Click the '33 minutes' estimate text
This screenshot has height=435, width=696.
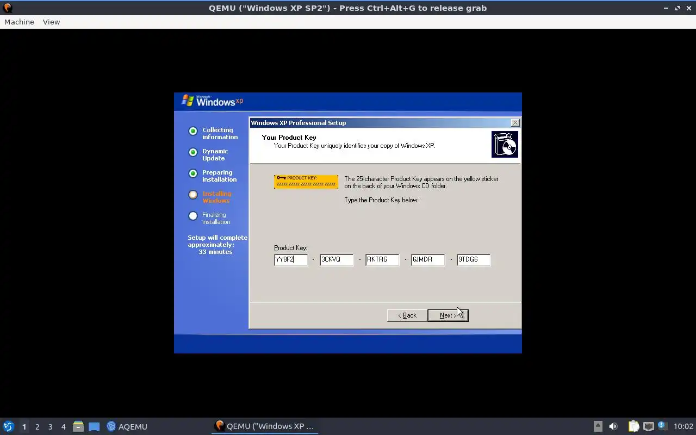[215, 252]
